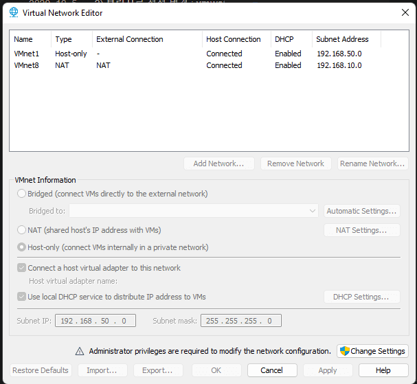The height and width of the screenshot is (384, 417).
Task: Select the Bridged radio button
Action: click(23, 194)
